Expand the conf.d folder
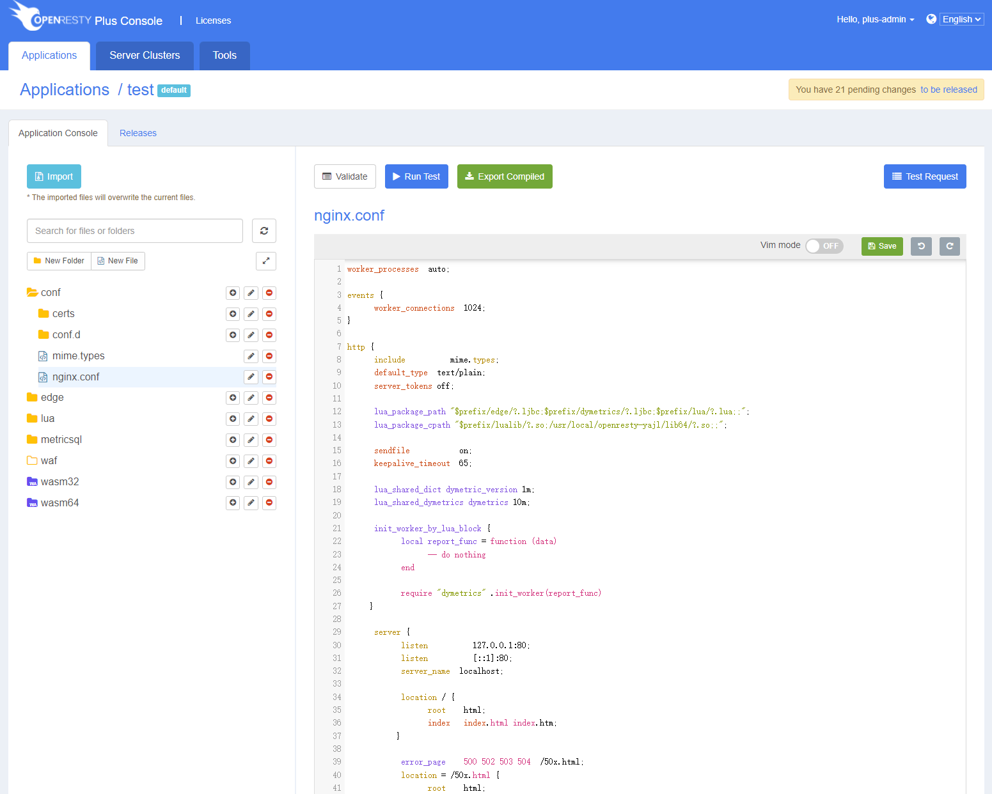The height and width of the screenshot is (794, 992). pos(43,334)
